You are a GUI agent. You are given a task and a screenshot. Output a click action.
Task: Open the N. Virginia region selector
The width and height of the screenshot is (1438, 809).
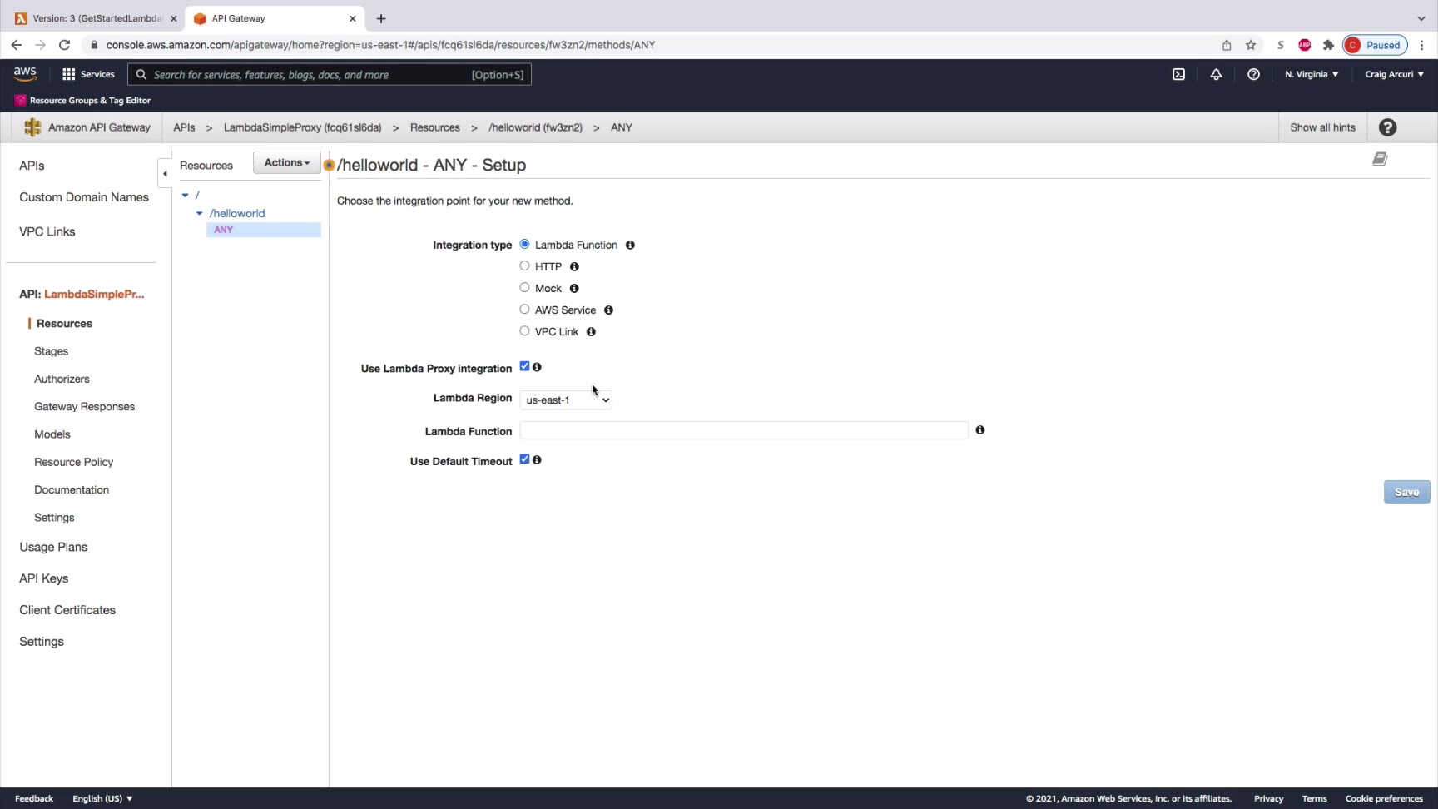pos(1312,74)
